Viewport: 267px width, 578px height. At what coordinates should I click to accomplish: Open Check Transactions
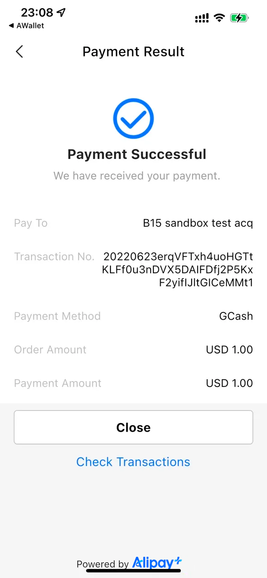pos(133,462)
